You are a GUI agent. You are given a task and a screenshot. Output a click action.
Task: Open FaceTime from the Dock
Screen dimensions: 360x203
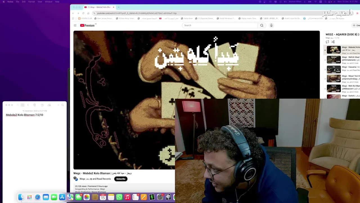(54, 197)
